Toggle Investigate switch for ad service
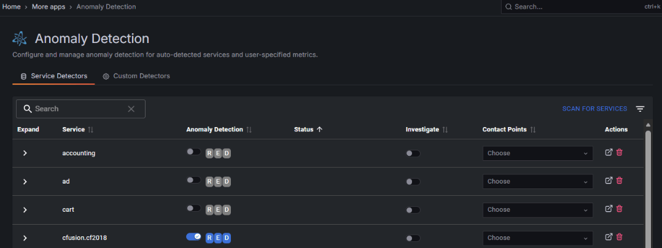This screenshot has width=662, height=248. click(x=413, y=182)
